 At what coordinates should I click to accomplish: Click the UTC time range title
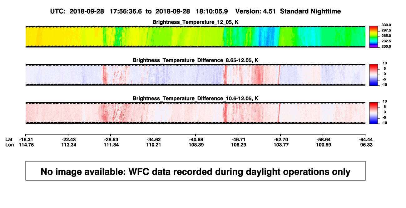139,11
